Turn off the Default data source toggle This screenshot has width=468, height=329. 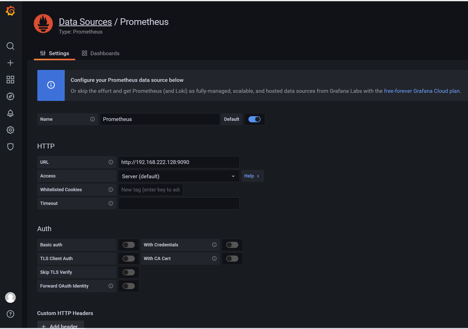(x=255, y=119)
